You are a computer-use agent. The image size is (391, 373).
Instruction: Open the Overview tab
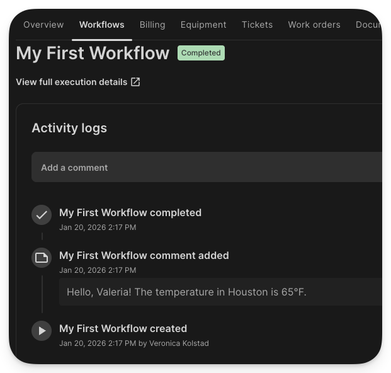(x=43, y=25)
